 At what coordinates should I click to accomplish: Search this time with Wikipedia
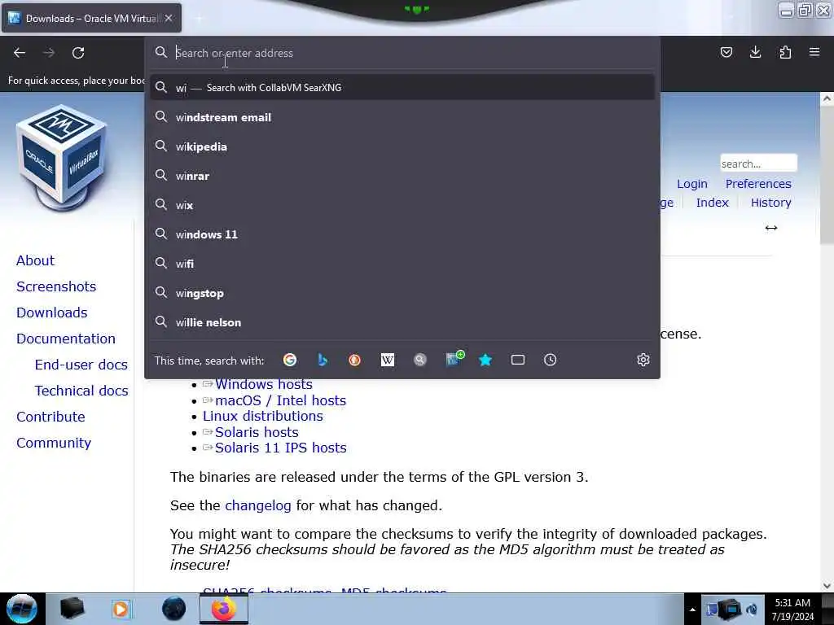click(x=388, y=360)
